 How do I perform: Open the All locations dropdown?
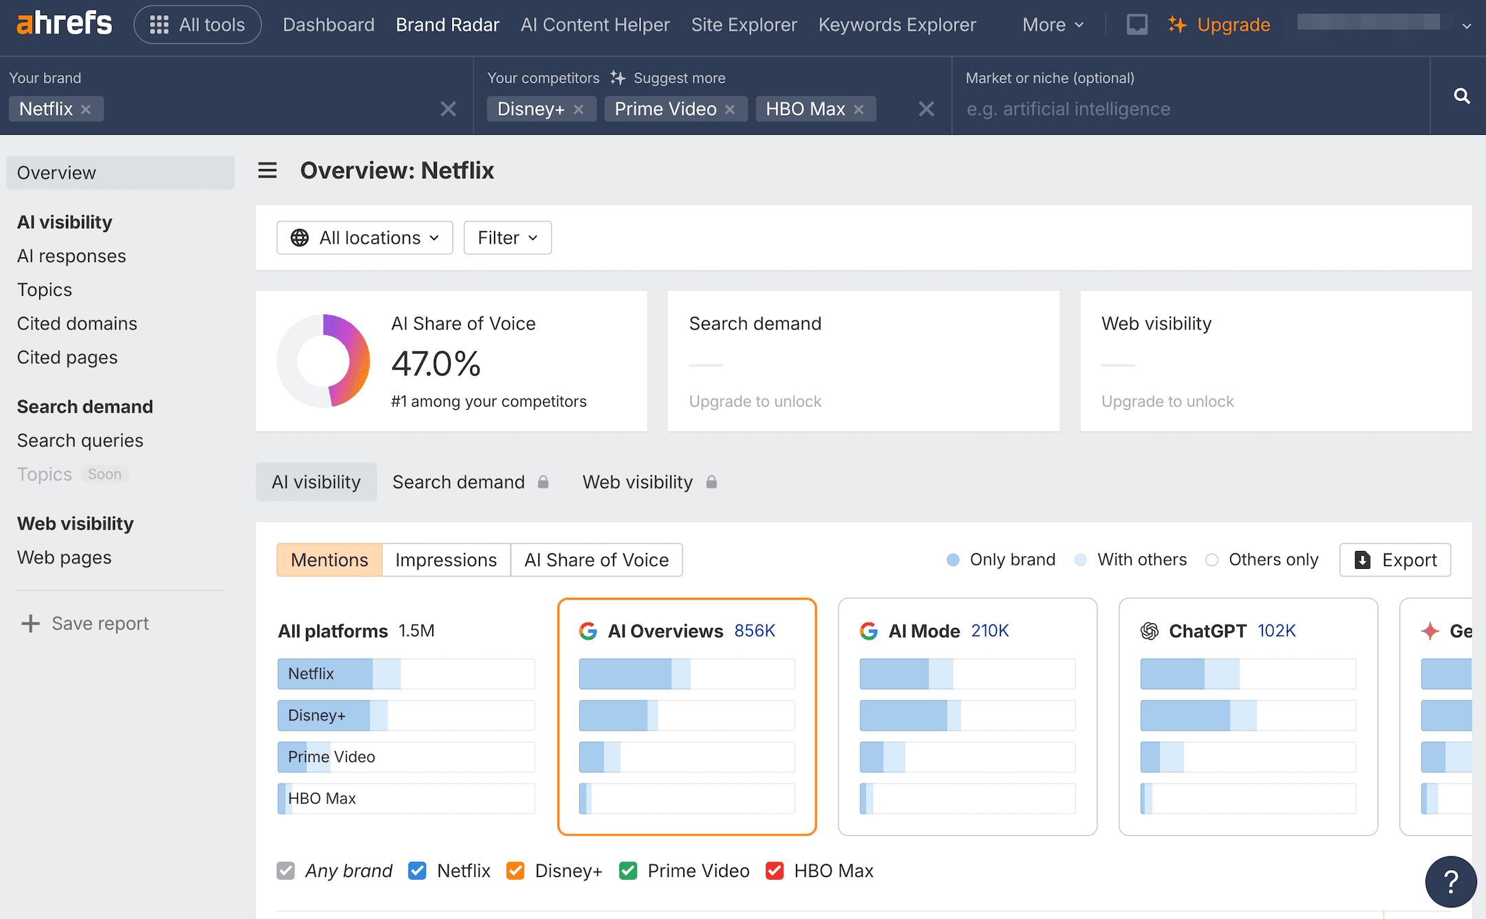(x=365, y=237)
